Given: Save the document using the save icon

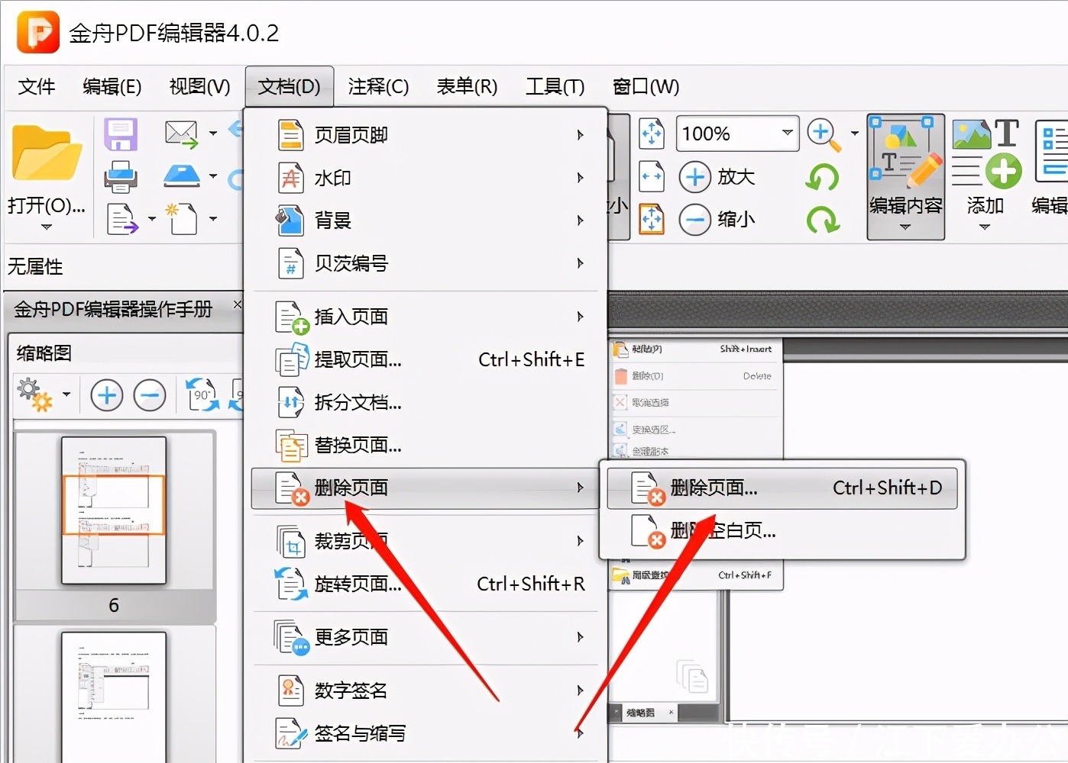Looking at the screenshot, I should point(121,133).
